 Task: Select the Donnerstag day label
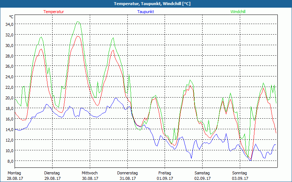click(127, 173)
